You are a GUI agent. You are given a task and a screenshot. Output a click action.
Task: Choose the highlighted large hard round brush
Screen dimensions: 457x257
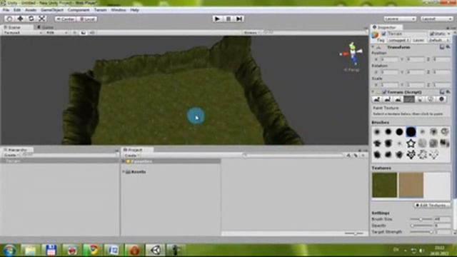(411, 132)
